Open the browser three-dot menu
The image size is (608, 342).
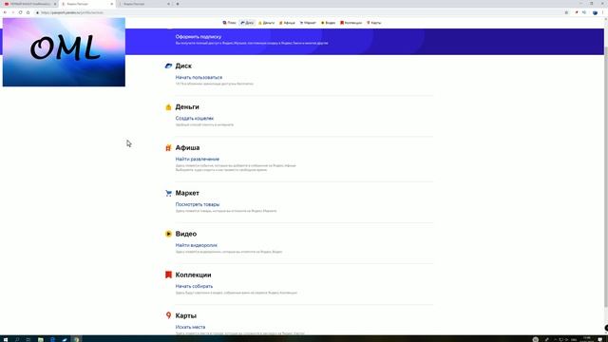602,12
